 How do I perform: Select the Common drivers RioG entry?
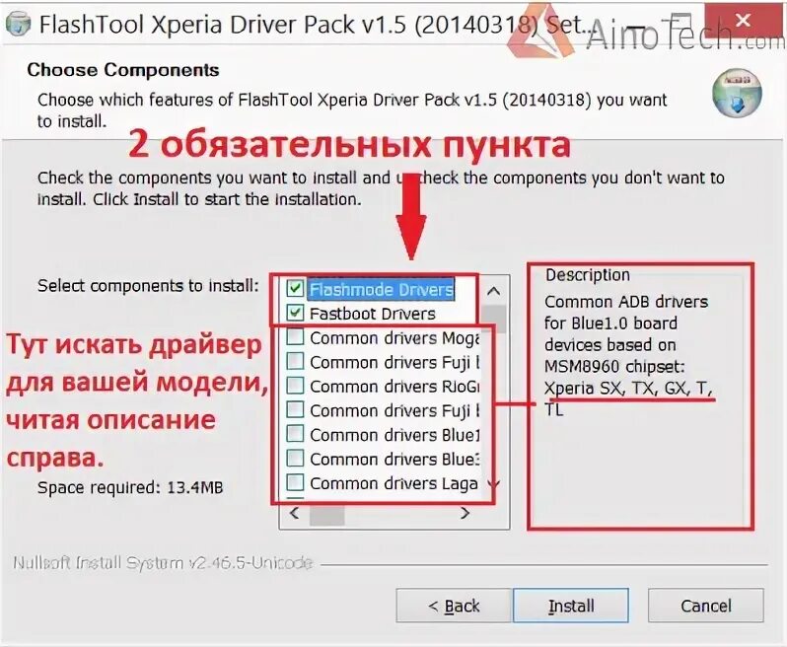[394, 387]
